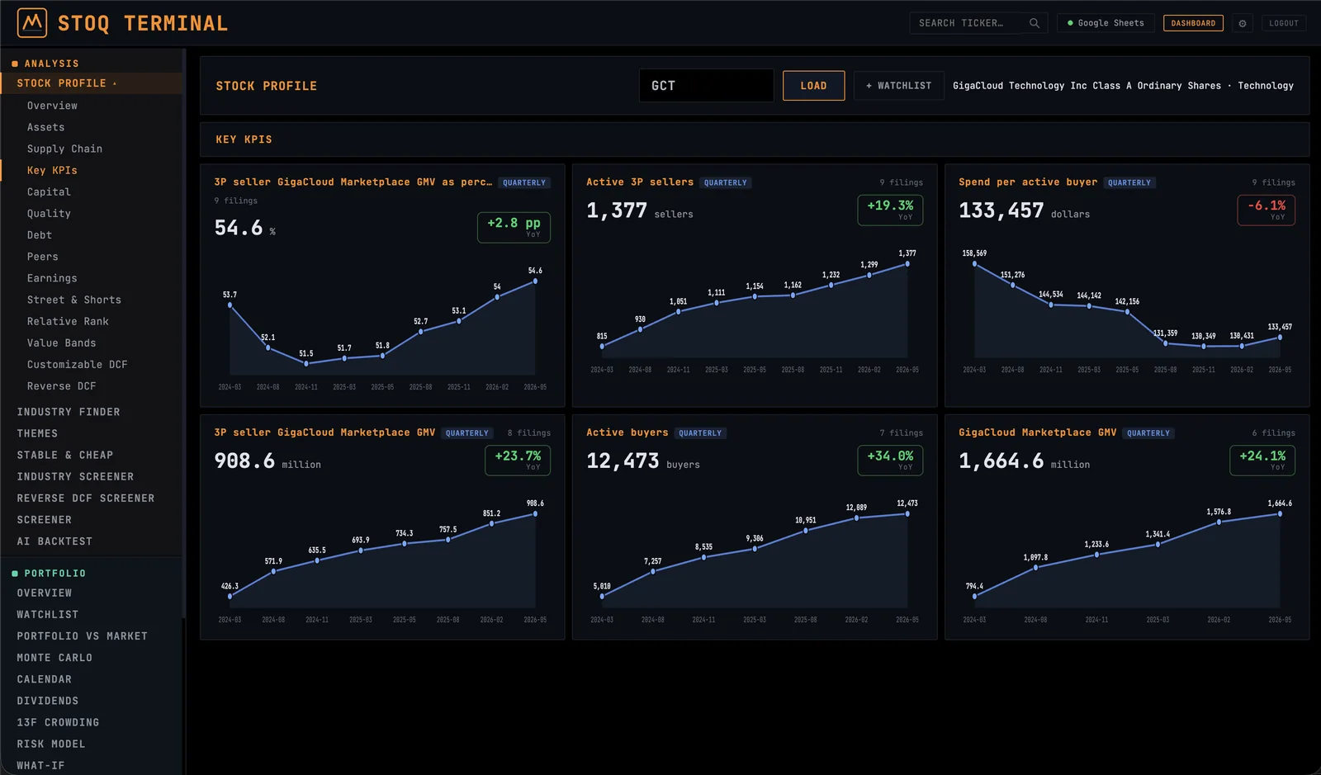Open DIVIDENDS in sidebar
The image size is (1321, 775).
[x=48, y=700]
